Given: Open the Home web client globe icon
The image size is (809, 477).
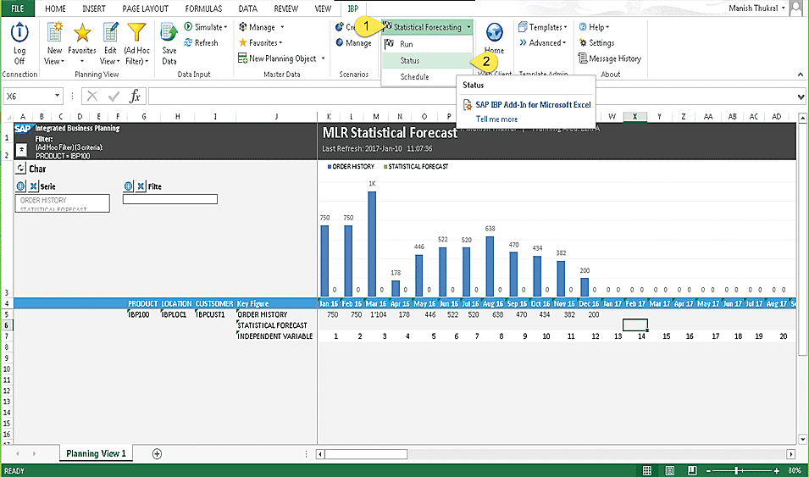Looking at the screenshot, I should (494, 32).
